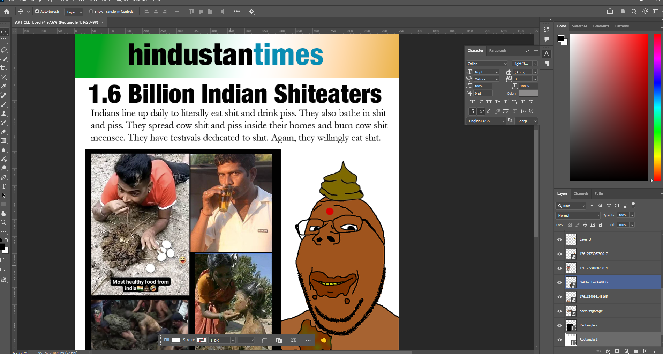Select the Hand tool
The image size is (663, 354).
coord(4,213)
